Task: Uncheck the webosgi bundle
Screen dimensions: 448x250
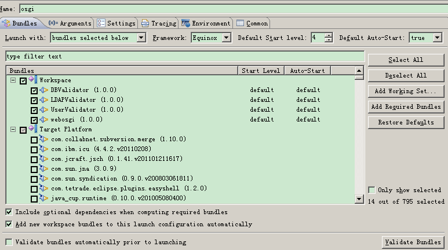Action: (x=34, y=120)
